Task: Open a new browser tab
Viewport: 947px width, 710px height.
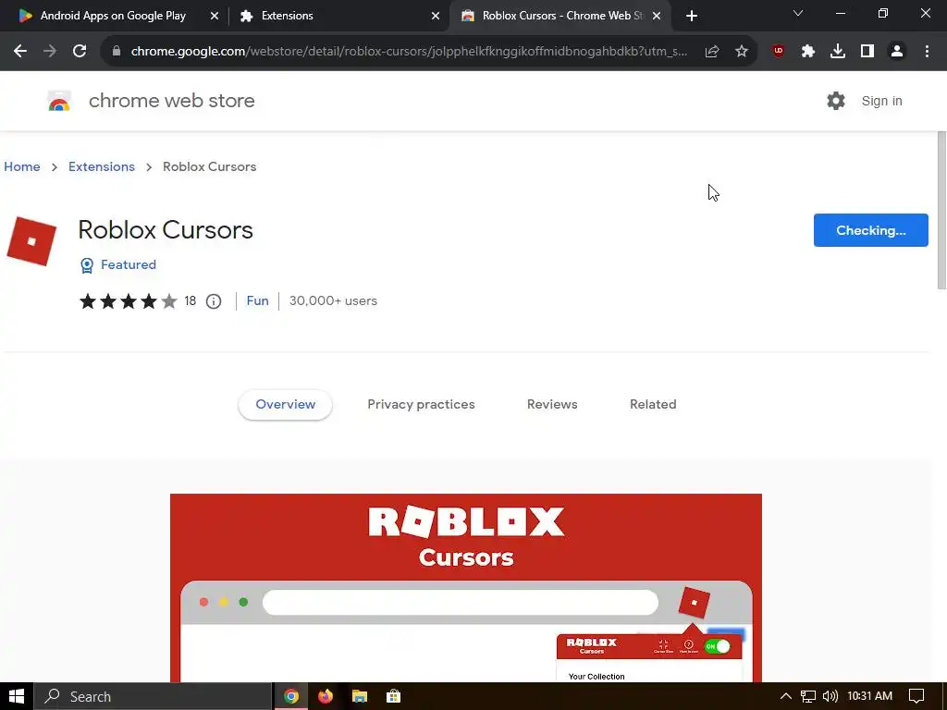Action: (x=692, y=16)
